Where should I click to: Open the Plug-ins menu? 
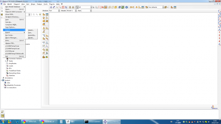coord(52,4)
